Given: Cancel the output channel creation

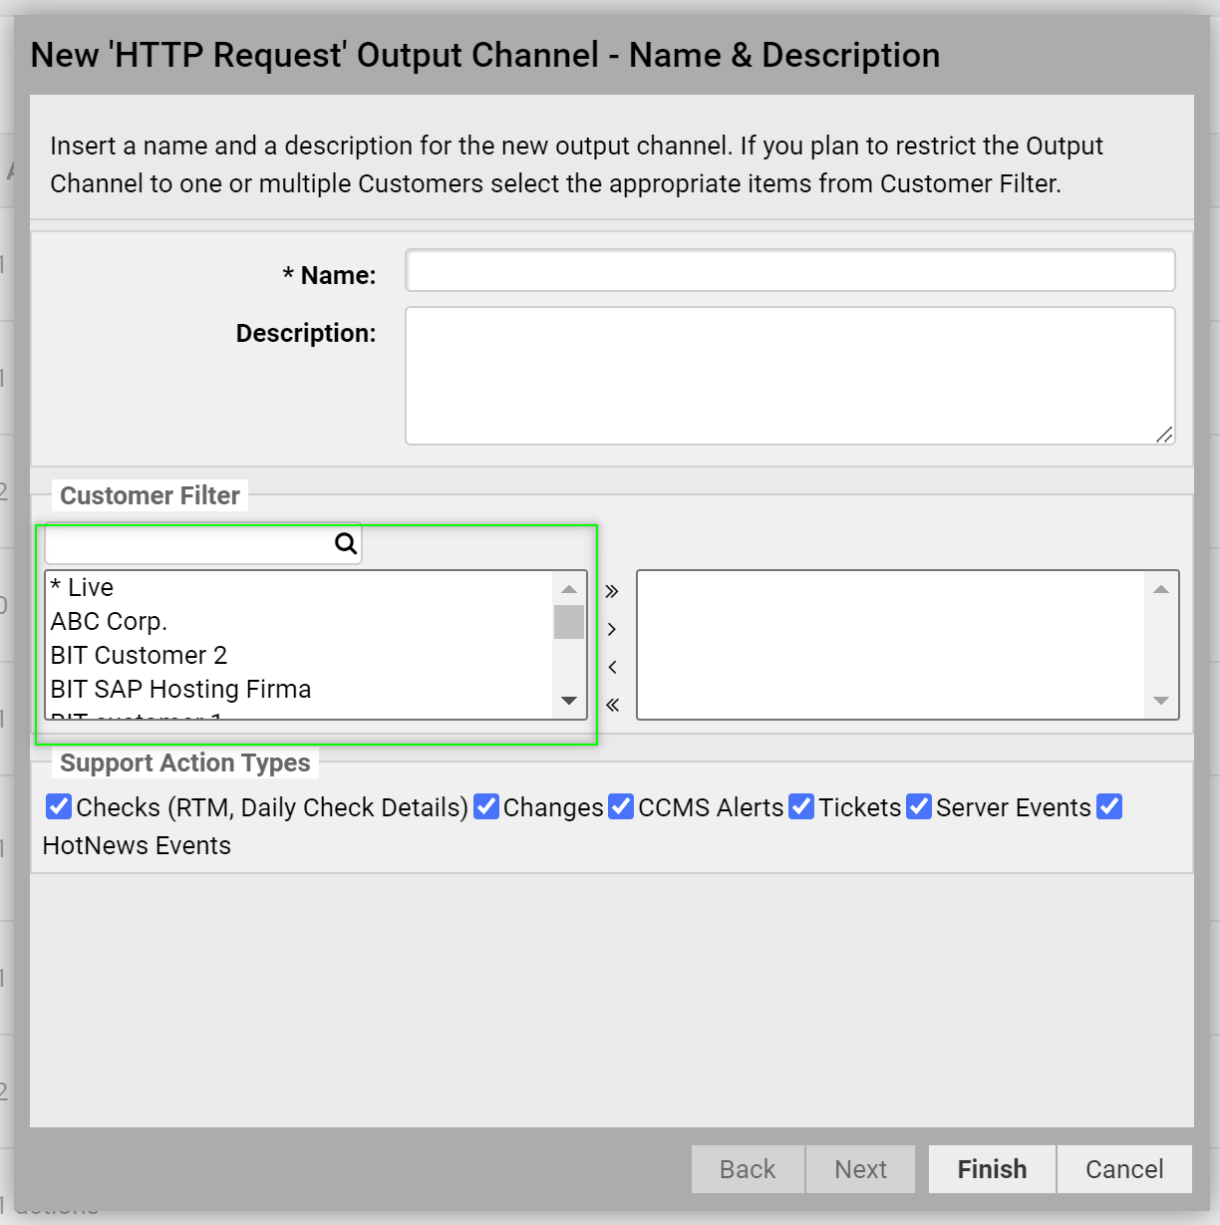Looking at the screenshot, I should (1123, 1168).
